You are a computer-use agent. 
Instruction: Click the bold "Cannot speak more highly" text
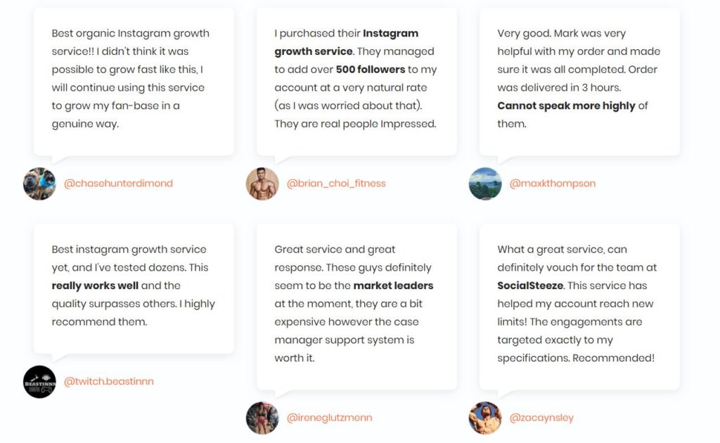click(566, 105)
